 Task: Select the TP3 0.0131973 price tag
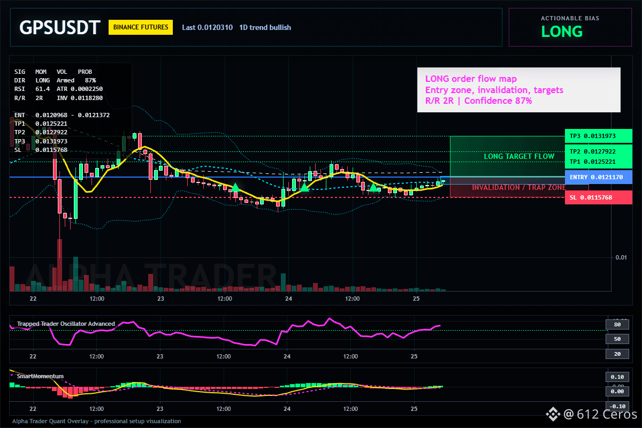tap(598, 136)
